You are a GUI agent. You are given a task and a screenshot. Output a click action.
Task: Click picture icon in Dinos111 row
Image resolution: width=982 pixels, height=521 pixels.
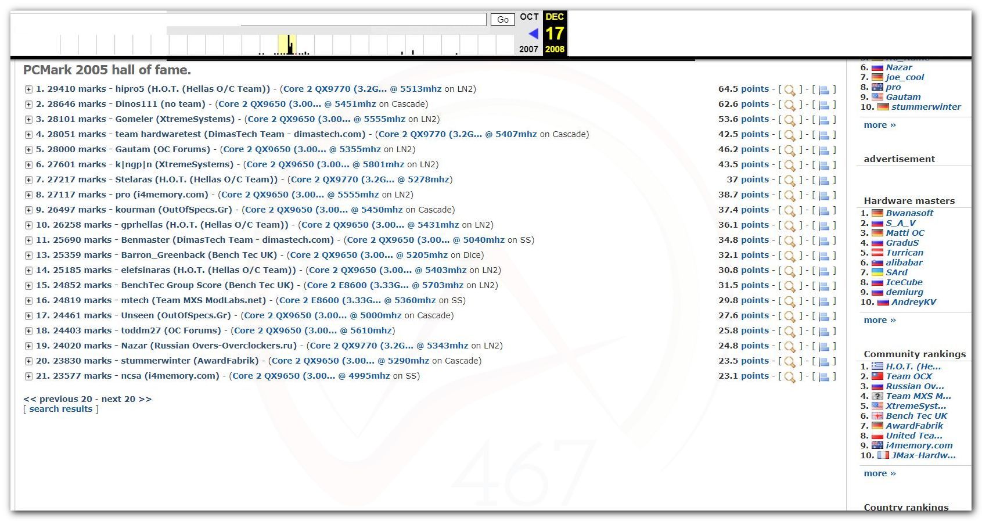coord(823,105)
